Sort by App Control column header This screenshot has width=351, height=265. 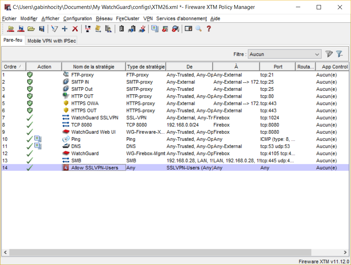coord(333,67)
